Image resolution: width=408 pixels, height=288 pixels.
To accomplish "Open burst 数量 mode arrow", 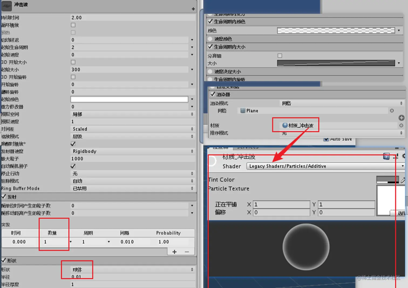I will 71,242.
